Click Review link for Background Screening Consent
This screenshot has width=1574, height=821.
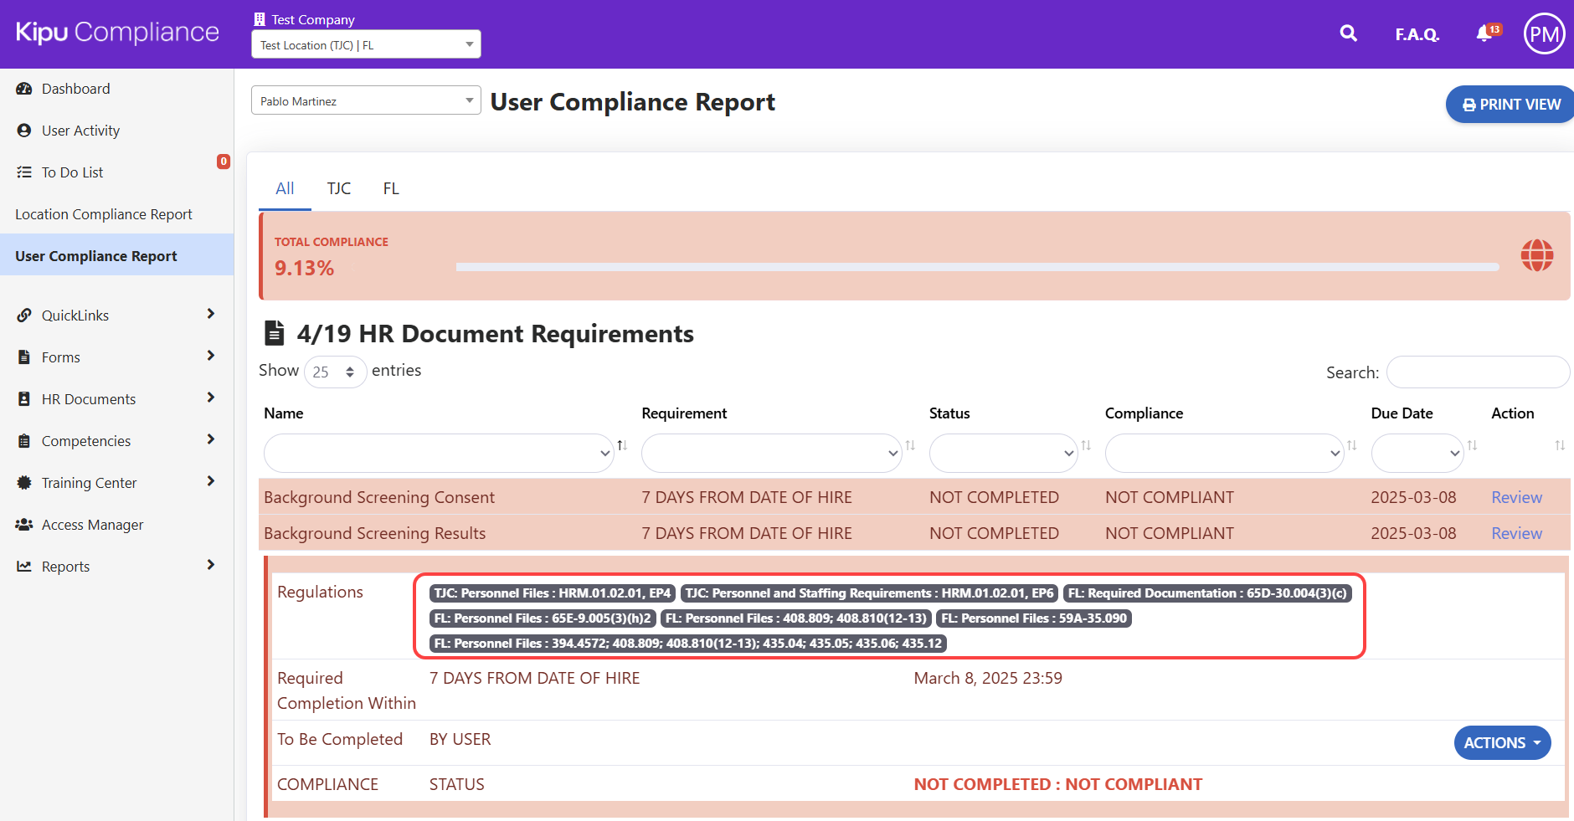pos(1516,497)
